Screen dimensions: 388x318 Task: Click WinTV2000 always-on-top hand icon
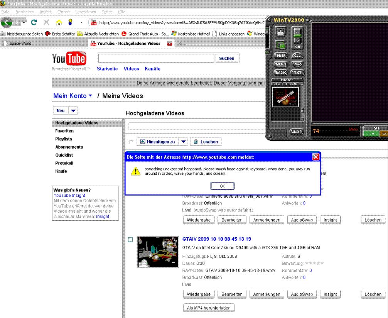pos(281,32)
